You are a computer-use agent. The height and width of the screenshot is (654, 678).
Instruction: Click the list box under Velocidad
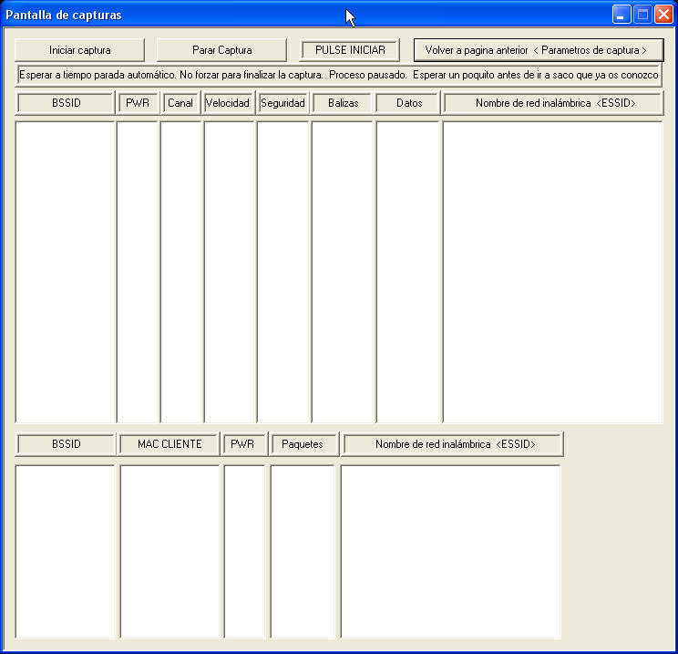pyautogui.click(x=229, y=272)
